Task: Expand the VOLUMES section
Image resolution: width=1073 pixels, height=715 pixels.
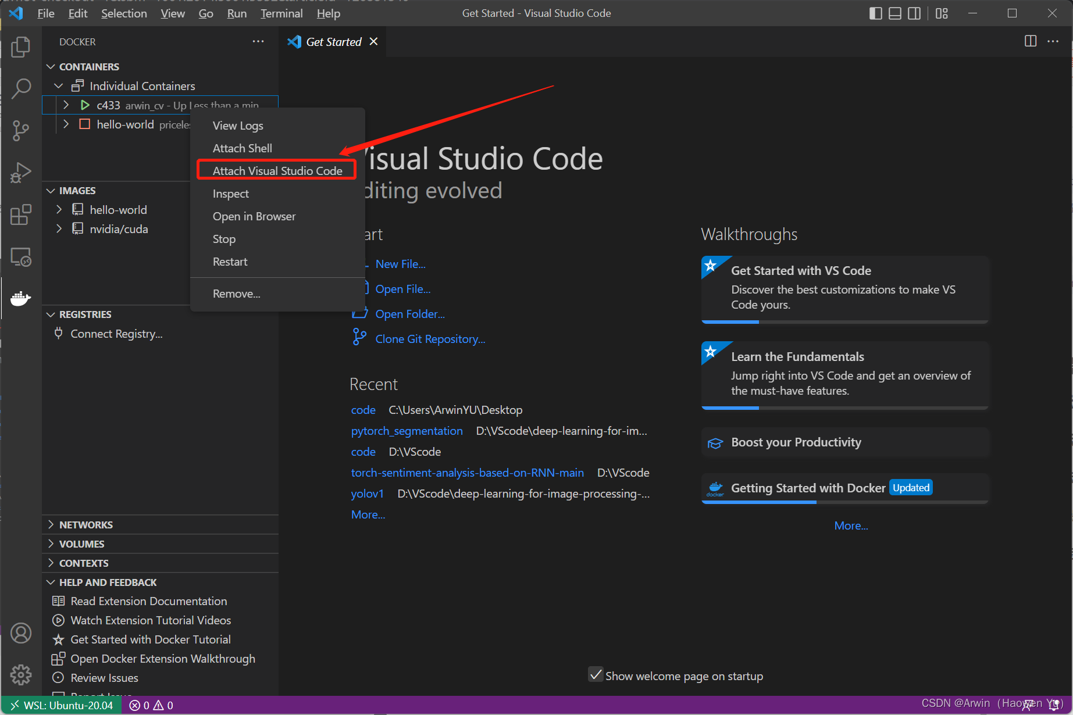Action: [x=51, y=544]
